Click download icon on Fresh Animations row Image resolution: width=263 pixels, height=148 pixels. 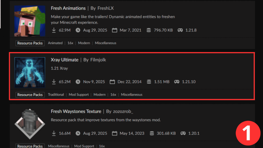(x=54, y=30)
